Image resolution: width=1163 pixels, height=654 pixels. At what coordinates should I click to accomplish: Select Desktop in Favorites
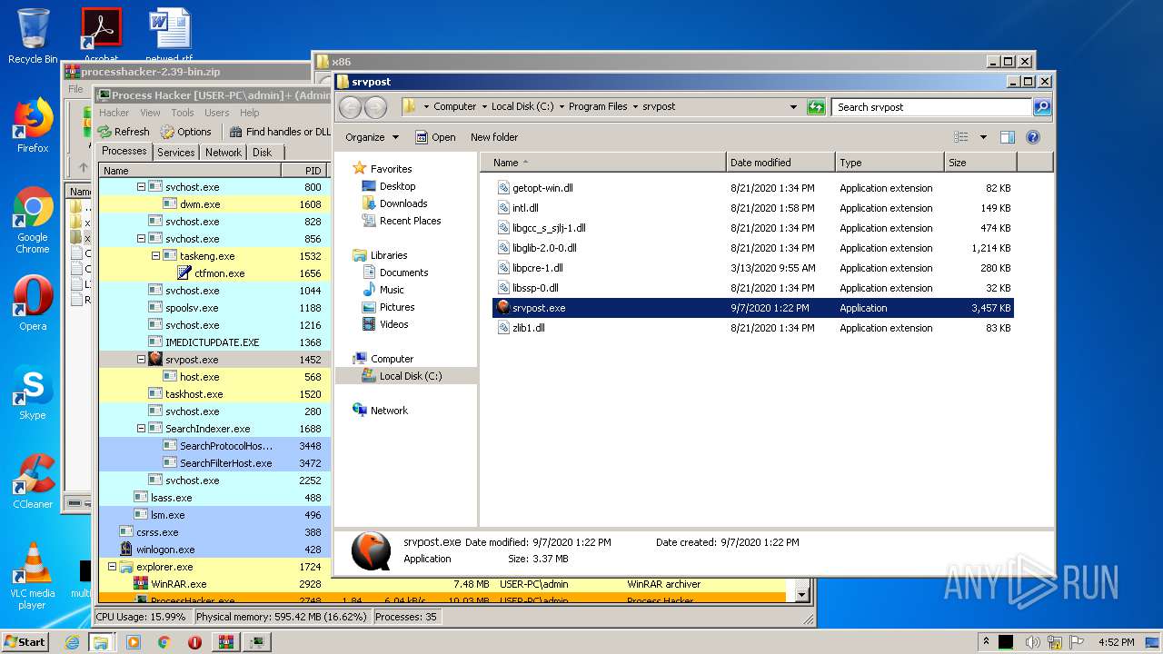pyautogui.click(x=389, y=186)
